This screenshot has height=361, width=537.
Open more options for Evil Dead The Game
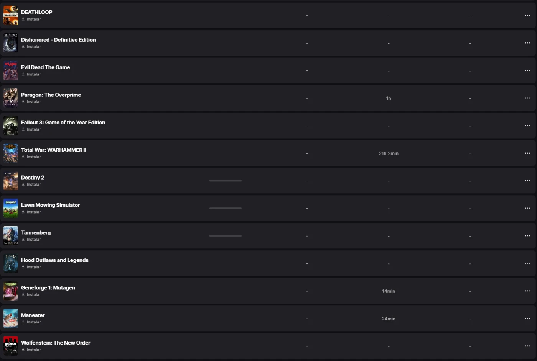527,71
